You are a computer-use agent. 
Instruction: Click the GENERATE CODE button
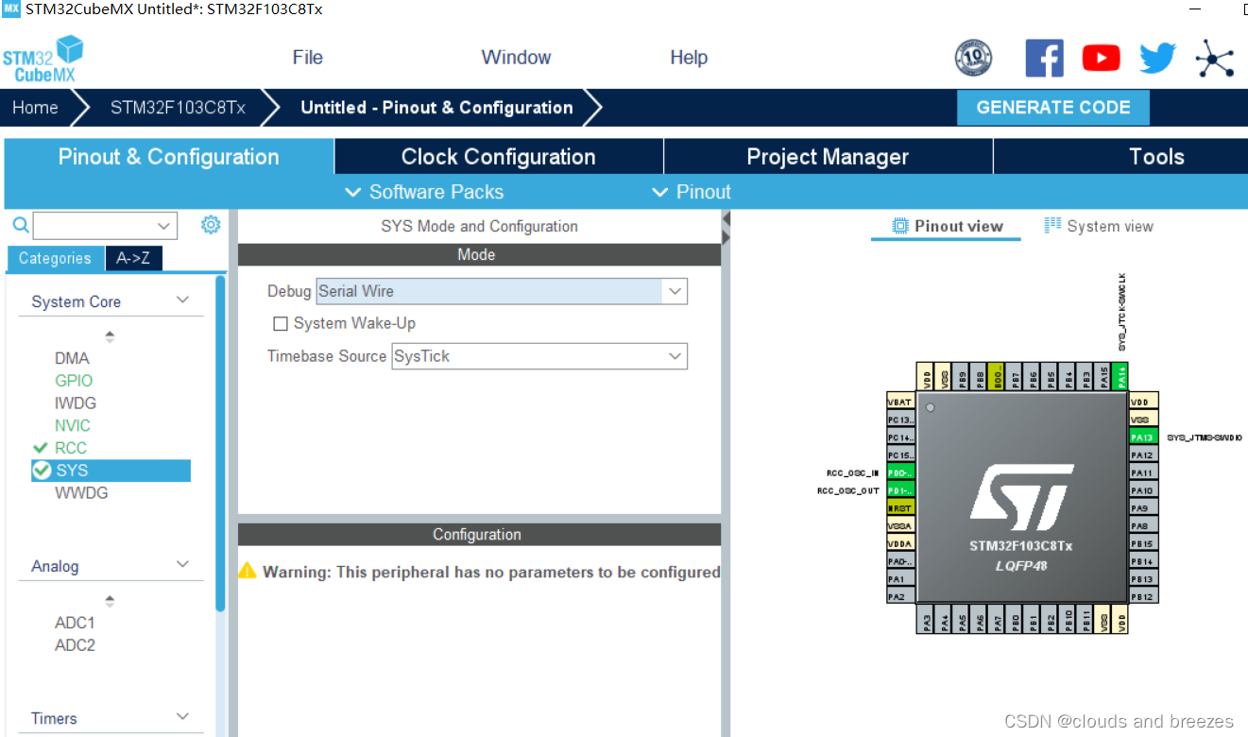pyautogui.click(x=1053, y=108)
